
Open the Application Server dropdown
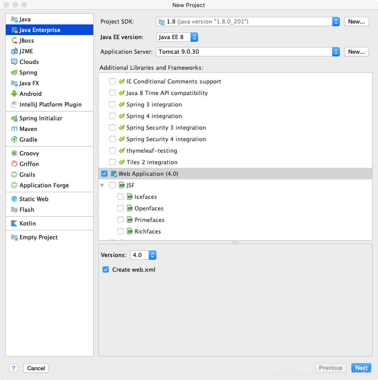pyautogui.click(x=248, y=51)
